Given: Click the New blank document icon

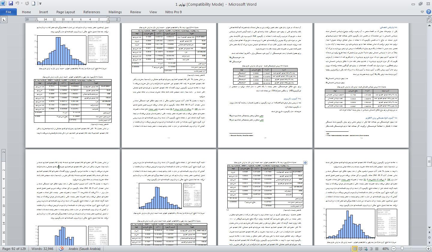Looking at the screenshot, I should (34, 4).
